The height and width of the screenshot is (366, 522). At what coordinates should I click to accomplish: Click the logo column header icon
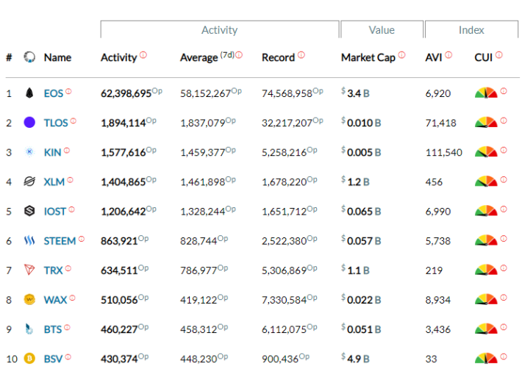[x=29, y=57]
